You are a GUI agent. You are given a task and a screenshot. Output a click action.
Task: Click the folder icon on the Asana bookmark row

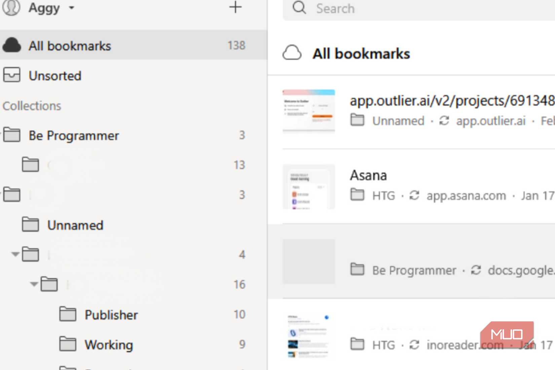pyautogui.click(x=357, y=194)
